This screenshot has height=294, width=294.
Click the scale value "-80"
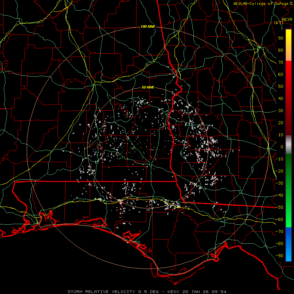tap(279, 244)
